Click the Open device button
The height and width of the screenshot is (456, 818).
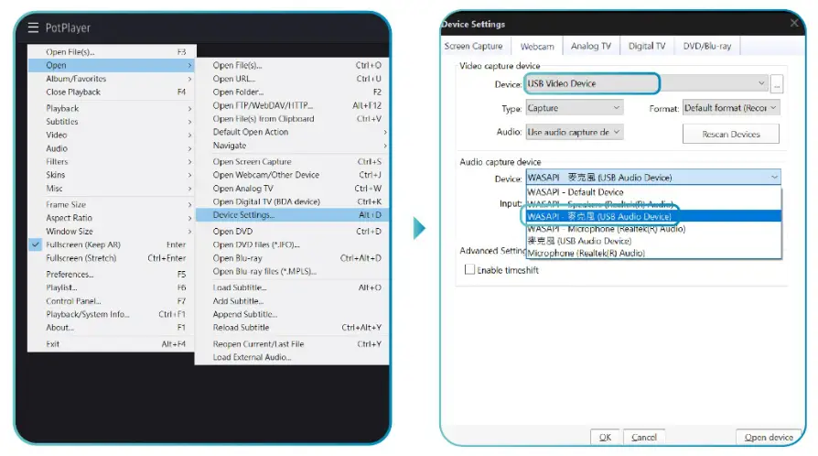tap(769, 437)
